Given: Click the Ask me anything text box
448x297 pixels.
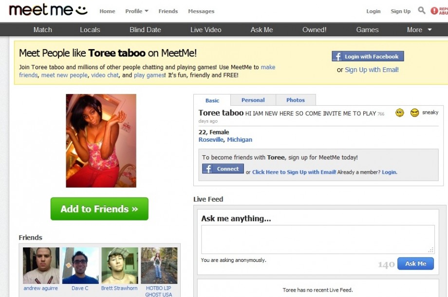Looking at the screenshot, I should click(317, 240).
